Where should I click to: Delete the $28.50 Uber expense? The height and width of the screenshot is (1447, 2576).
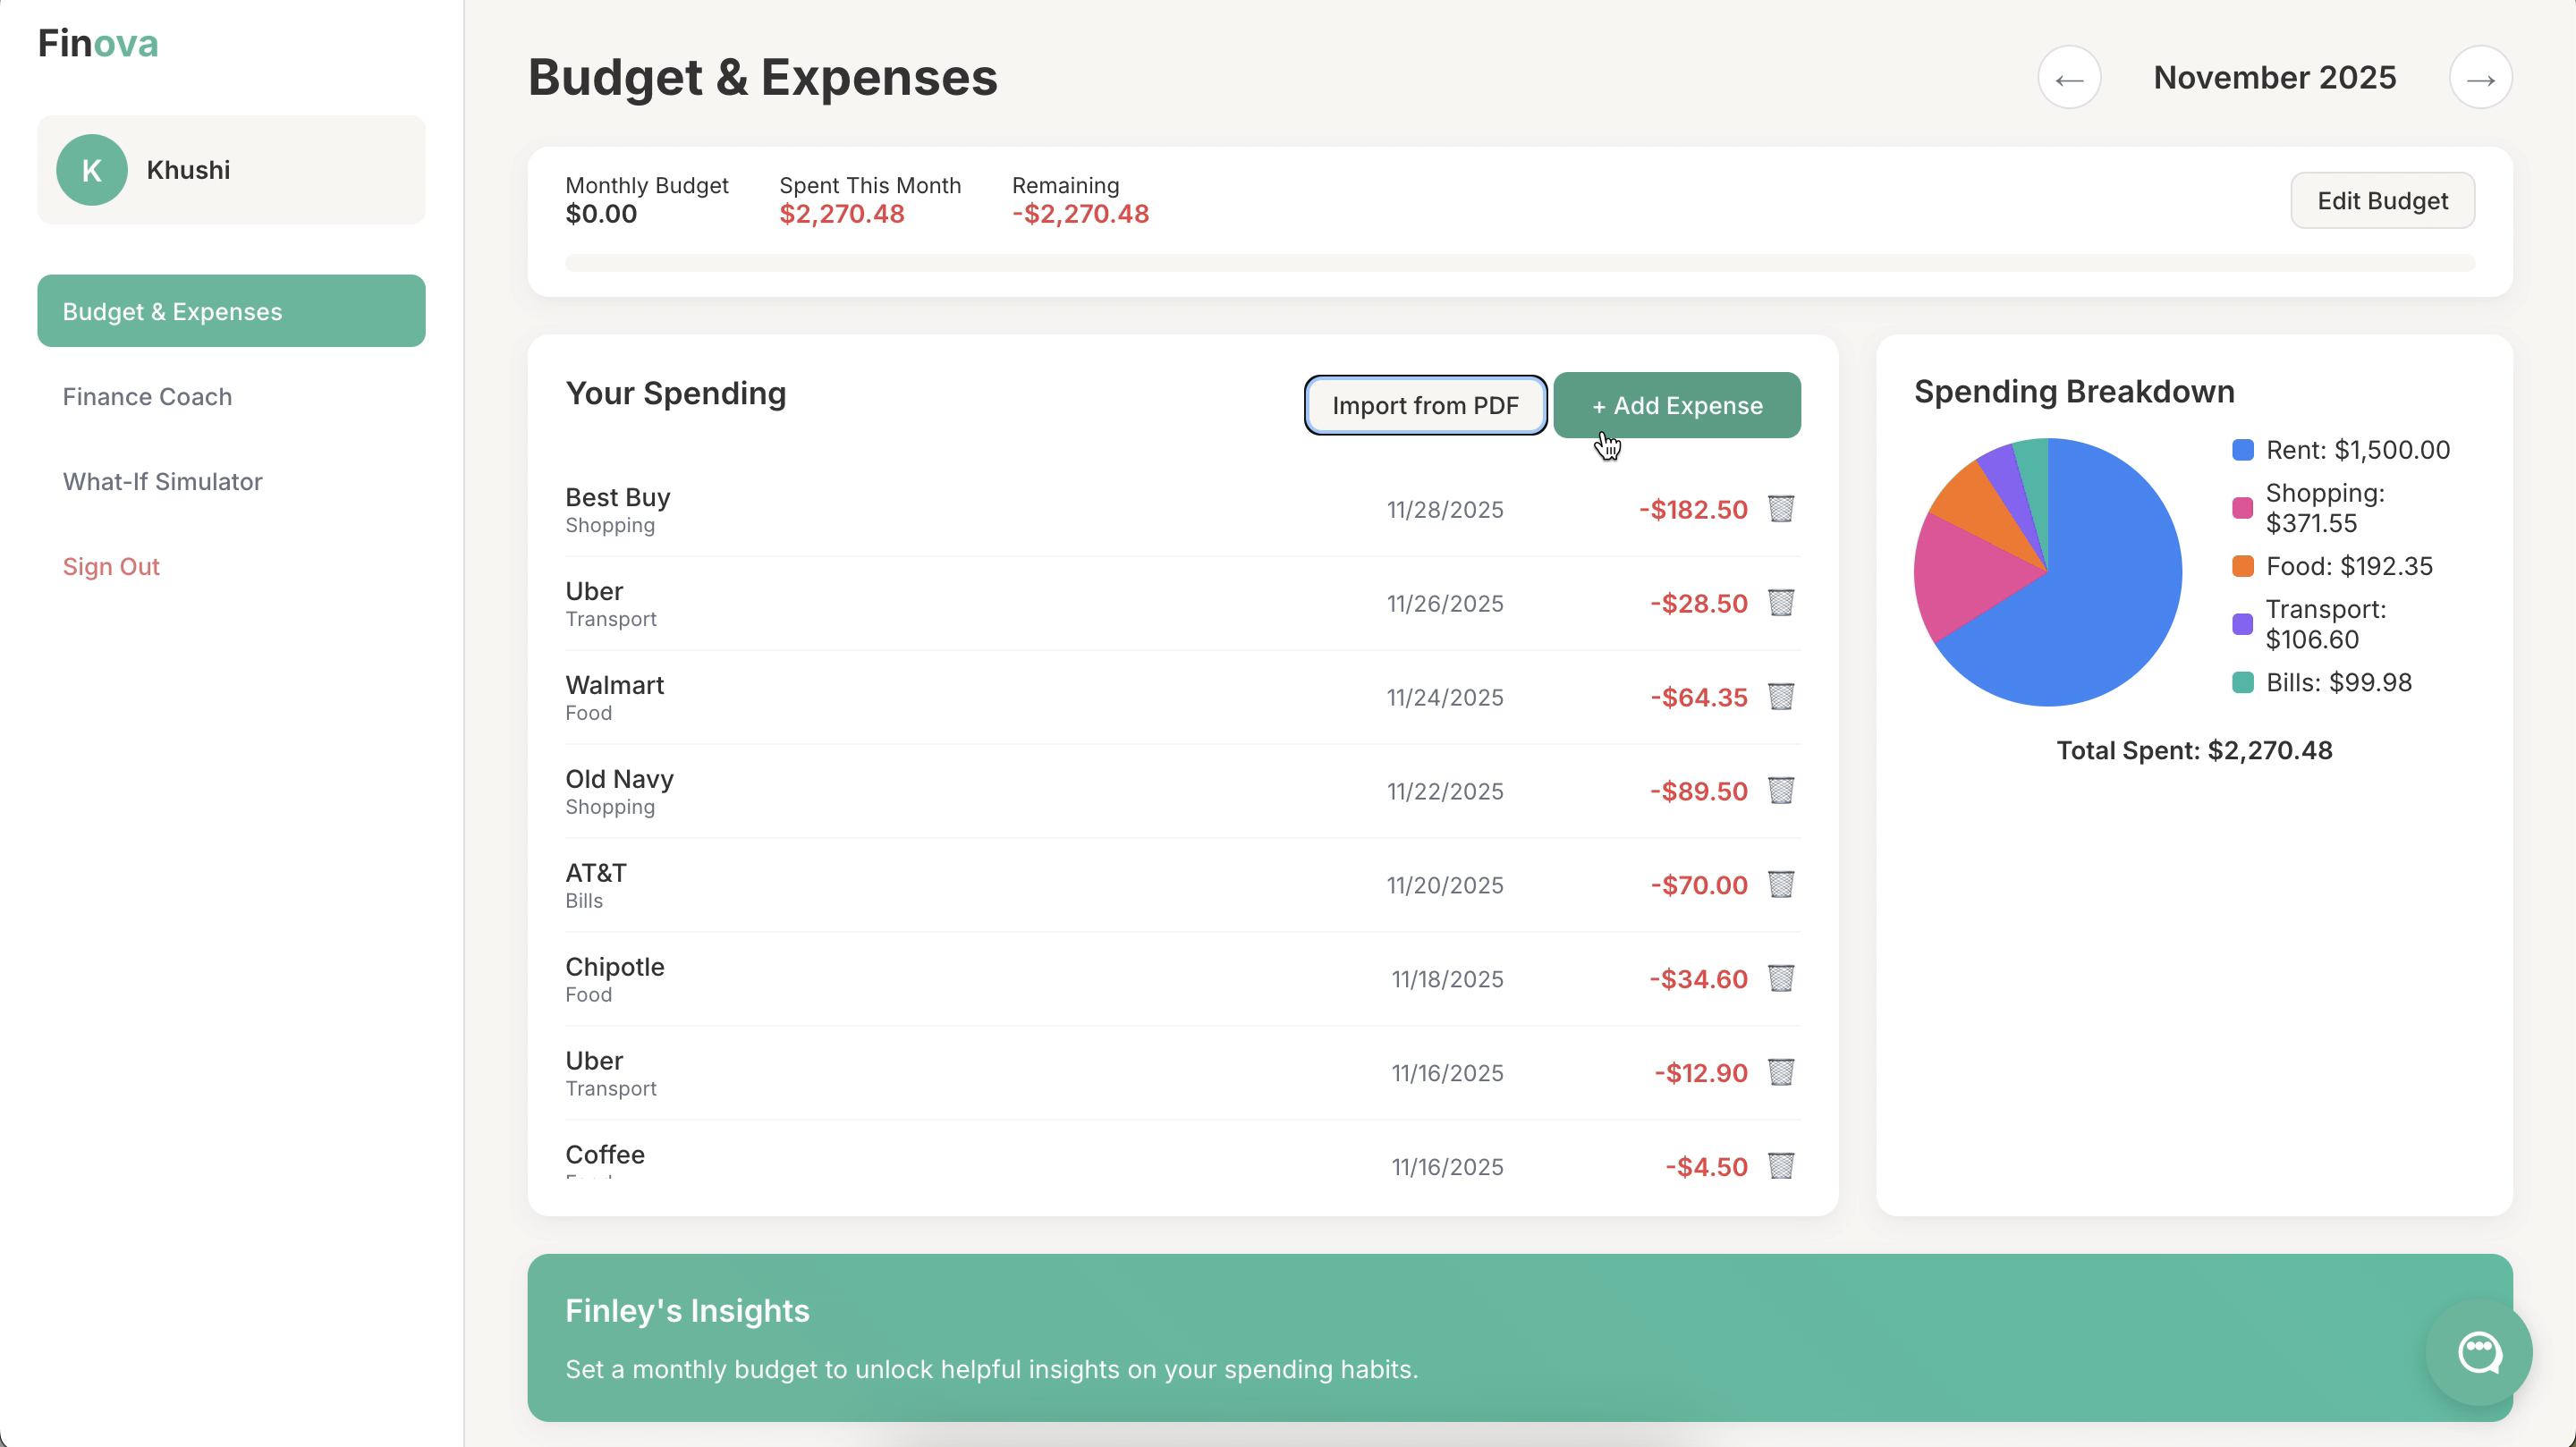coord(1780,603)
